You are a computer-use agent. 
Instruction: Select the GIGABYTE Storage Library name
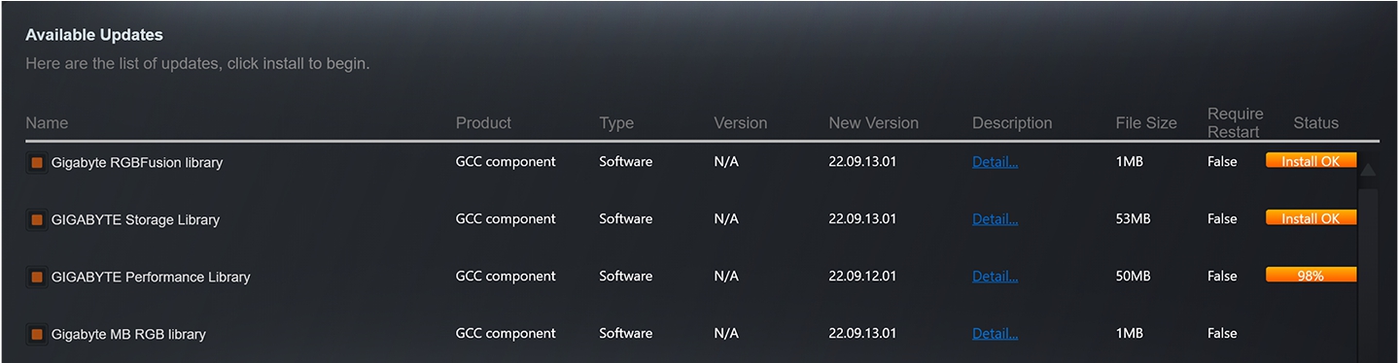pos(135,220)
